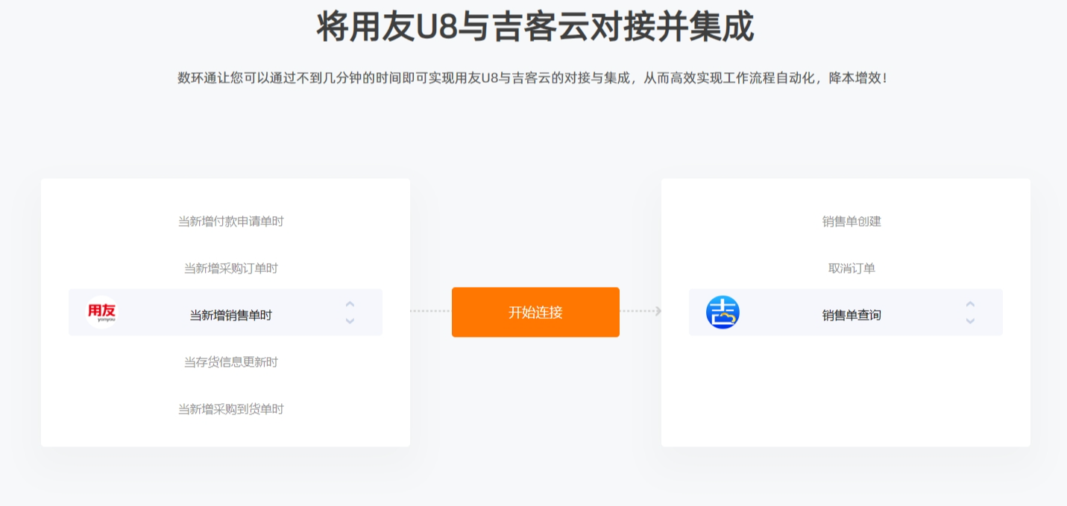Click the Yonyou red logo icon

coord(101,312)
